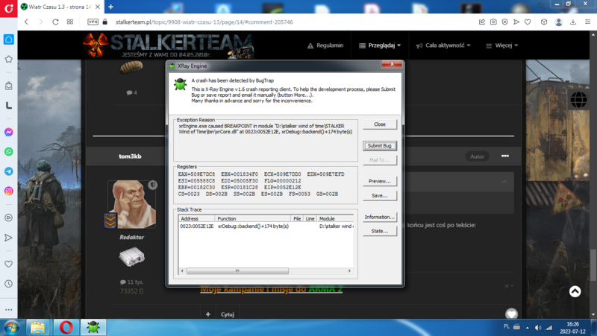Open the Więcej dropdown menu
This screenshot has height=336, width=597.
(x=505, y=45)
